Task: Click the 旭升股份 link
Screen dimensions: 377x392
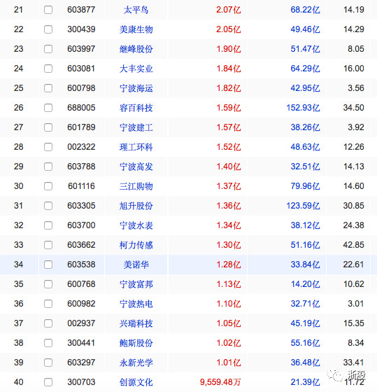Action: [136, 206]
